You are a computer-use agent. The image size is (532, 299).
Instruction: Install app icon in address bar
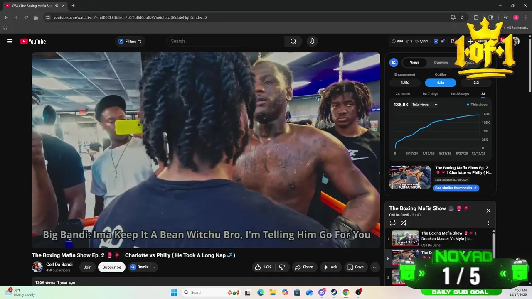(x=453, y=17)
